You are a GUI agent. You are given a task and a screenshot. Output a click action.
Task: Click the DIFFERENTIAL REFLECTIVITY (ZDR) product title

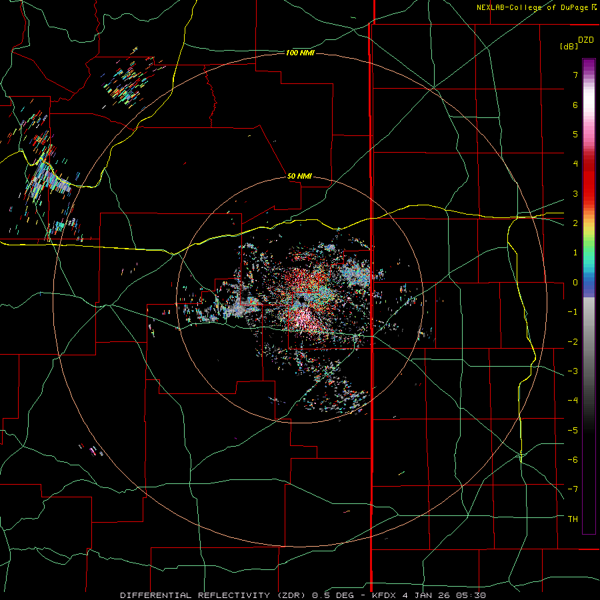click(213, 595)
